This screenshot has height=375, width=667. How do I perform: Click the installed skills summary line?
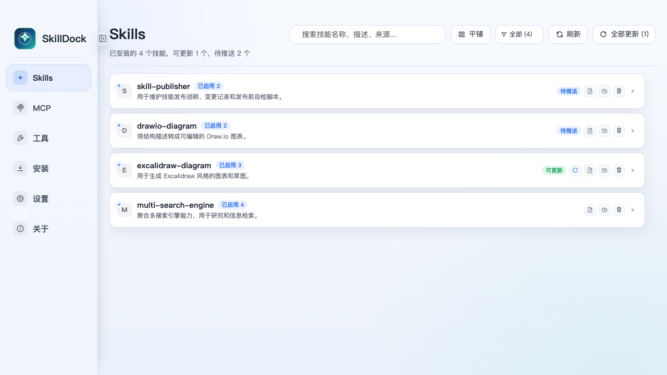click(180, 53)
